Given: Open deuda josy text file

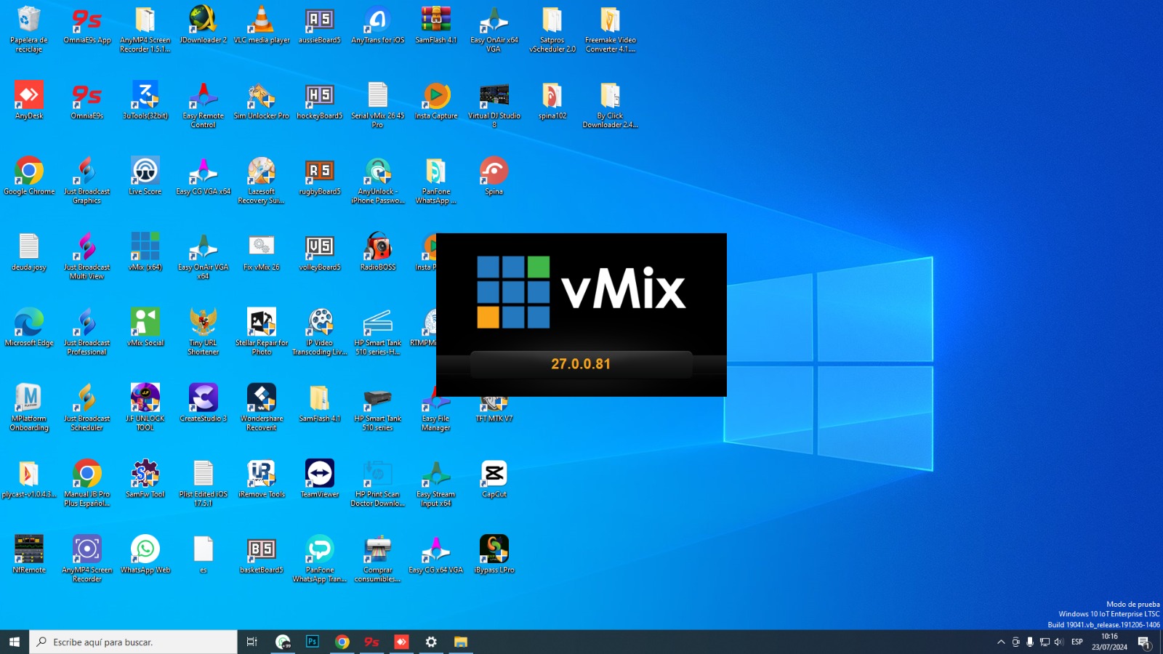Looking at the screenshot, I should pyautogui.click(x=29, y=251).
